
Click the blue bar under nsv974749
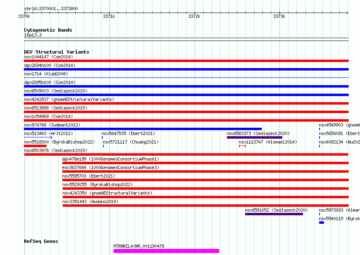coord(143,129)
